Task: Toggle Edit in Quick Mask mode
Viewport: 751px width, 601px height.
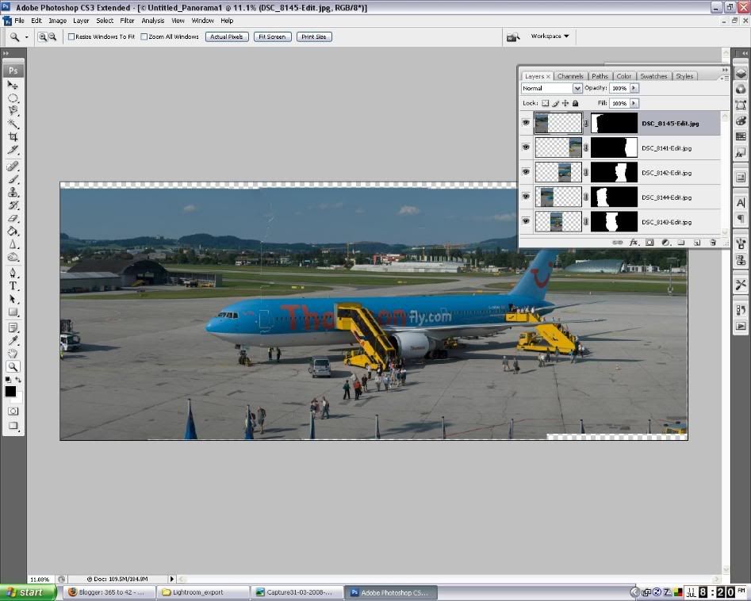Action: click(13, 411)
